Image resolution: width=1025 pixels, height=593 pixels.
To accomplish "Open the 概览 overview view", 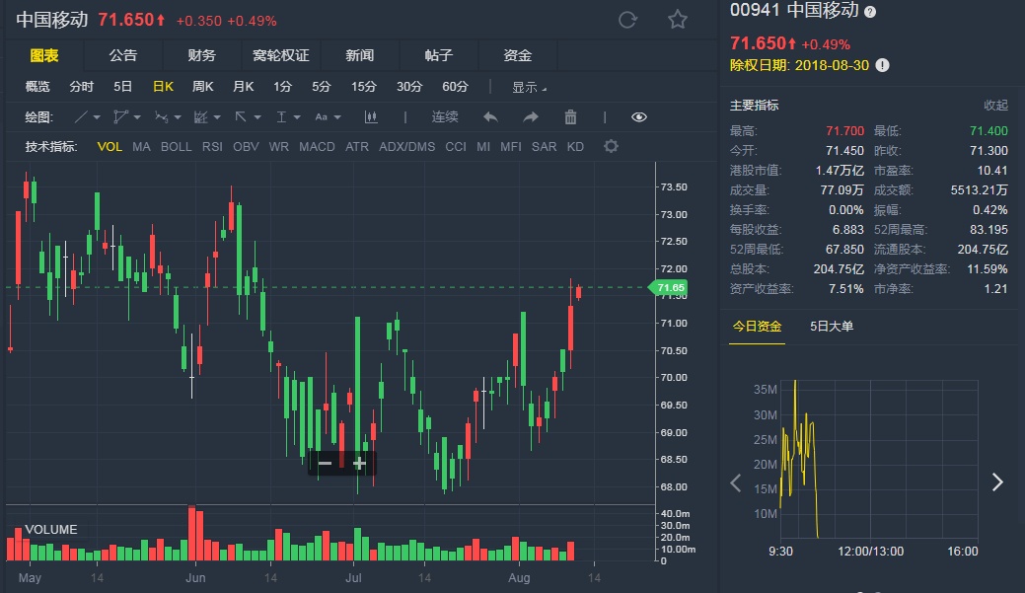I will point(37,86).
